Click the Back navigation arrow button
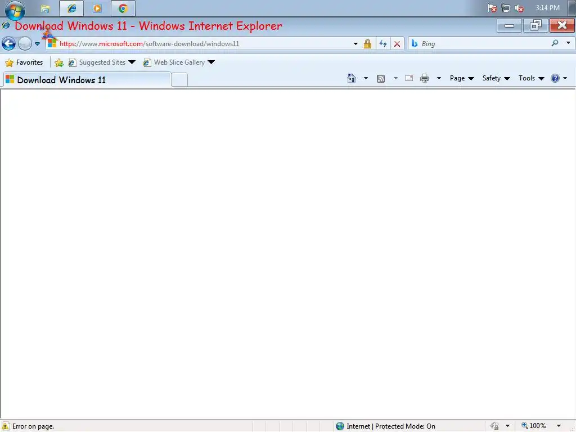576x432 pixels. (9, 43)
